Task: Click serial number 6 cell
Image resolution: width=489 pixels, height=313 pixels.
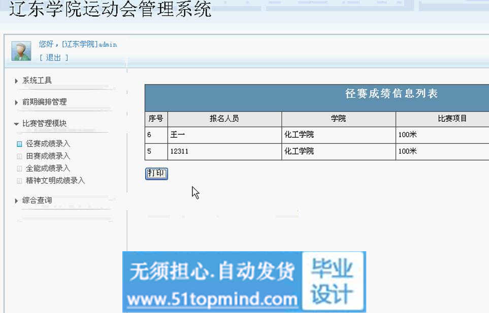Action: (156, 135)
